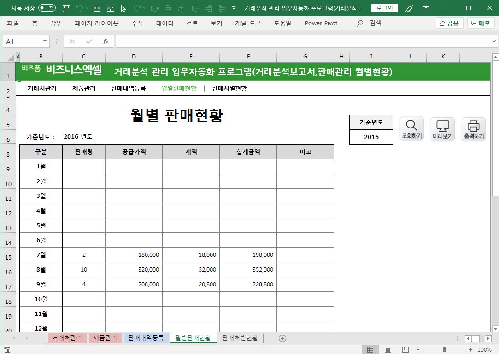Image resolution: width=499 pixels, height=354 pixels.
Task: Click the zoom slider in status bar
Action: (444, 350)
